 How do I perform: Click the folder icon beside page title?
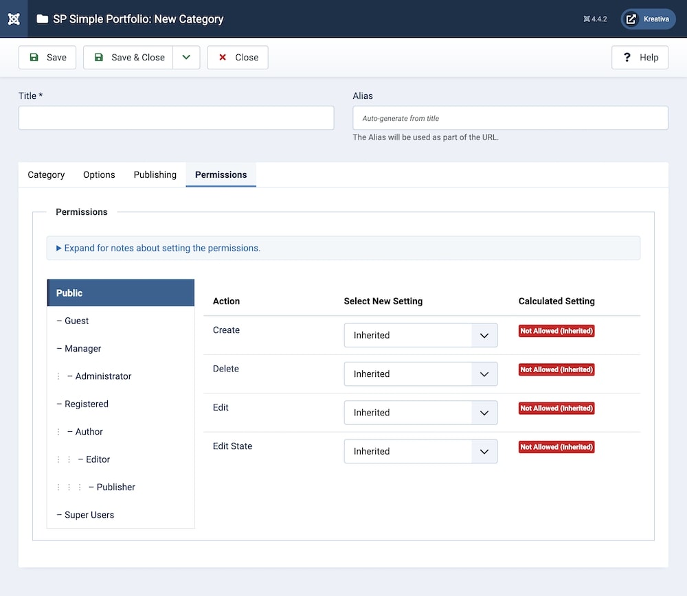pos(43,19)
